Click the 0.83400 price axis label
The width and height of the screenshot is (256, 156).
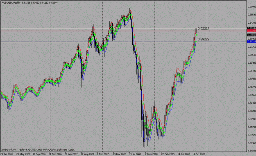click(252, 63)
